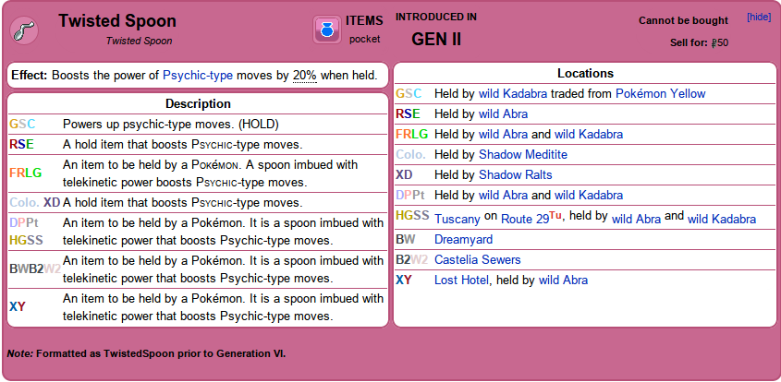Open the Route 29 location link

click(525, 219)
